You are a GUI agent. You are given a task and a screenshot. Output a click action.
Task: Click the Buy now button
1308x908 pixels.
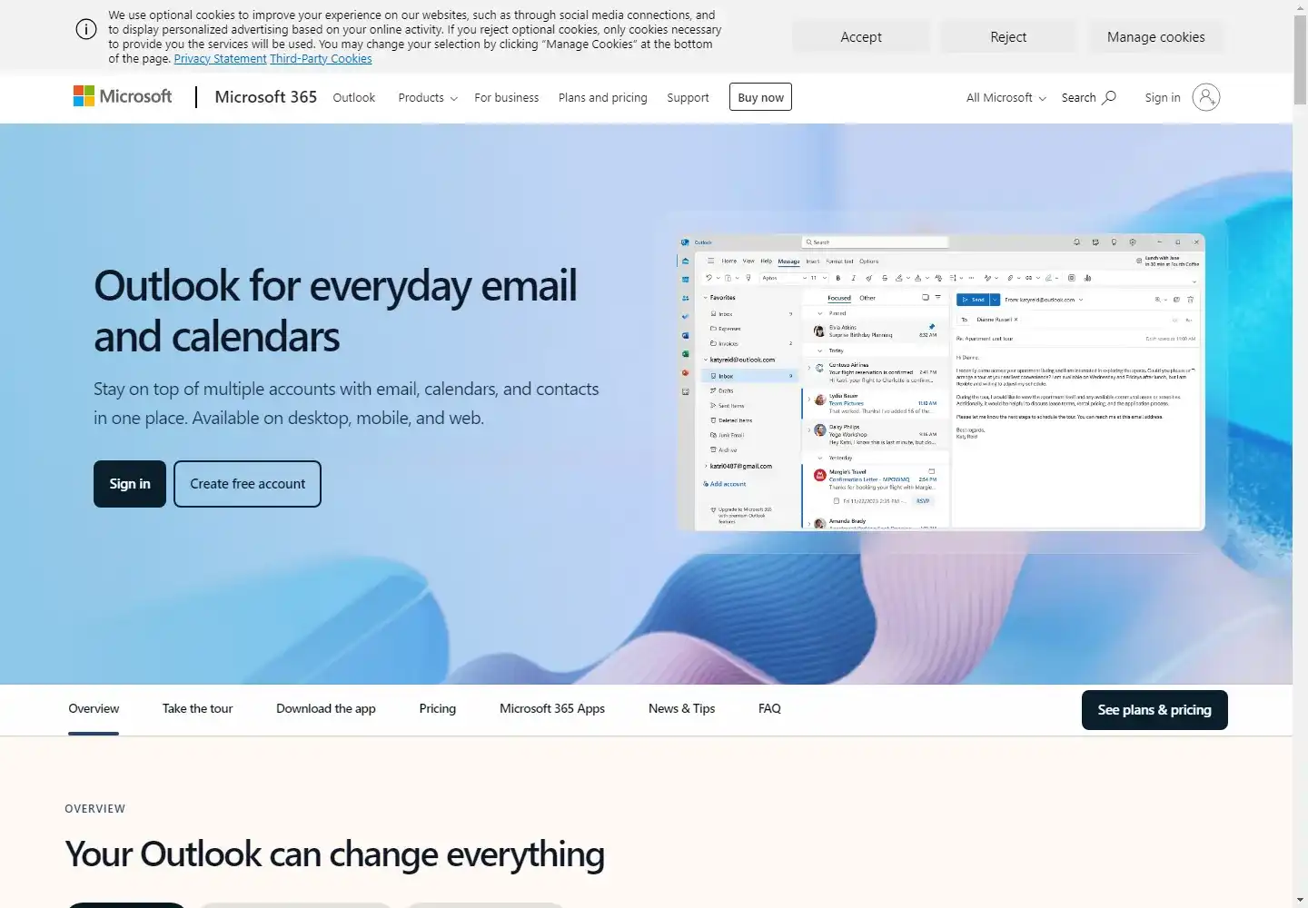760,97
